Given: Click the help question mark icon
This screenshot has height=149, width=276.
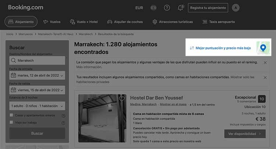Looking at the screenshot, I should (167, 8).
